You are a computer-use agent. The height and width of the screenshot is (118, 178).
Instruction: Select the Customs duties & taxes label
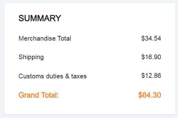pos(53,76)
